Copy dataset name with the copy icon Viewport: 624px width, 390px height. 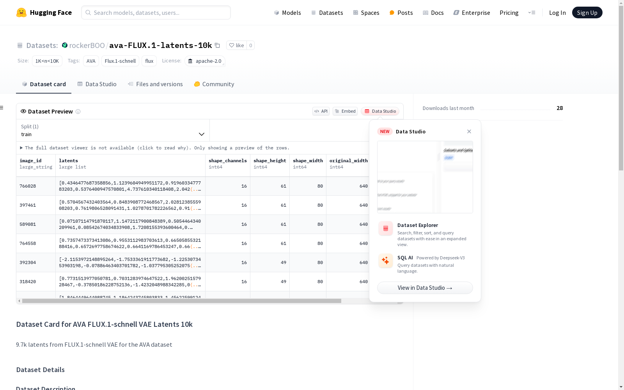pos(217,45)
